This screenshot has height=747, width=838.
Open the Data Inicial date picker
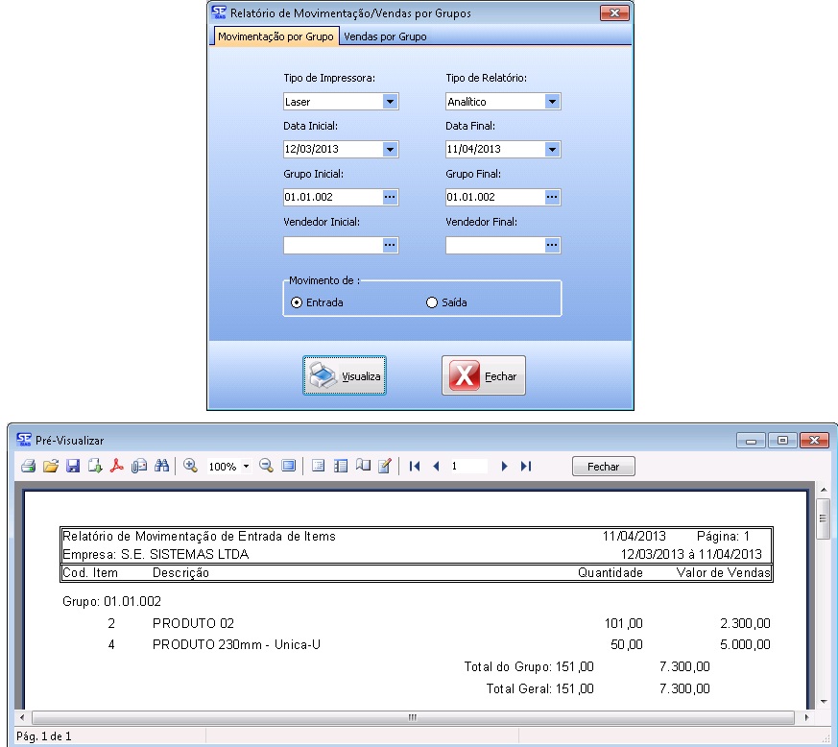click(390, 149)
